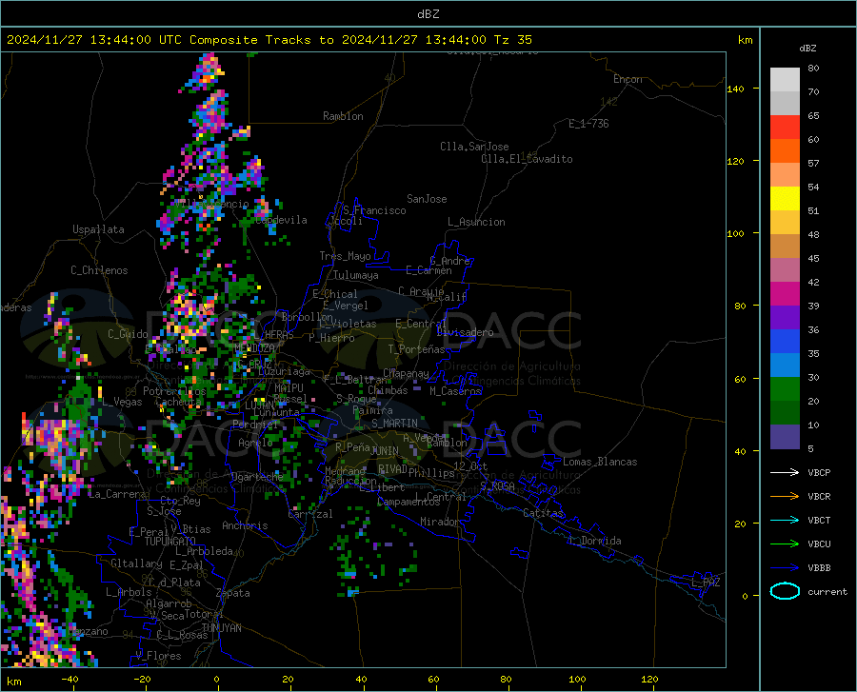Click the timestamp Composite Tracks header text

269,40
